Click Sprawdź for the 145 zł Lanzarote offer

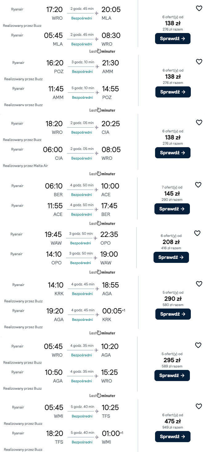click(172, 209)
